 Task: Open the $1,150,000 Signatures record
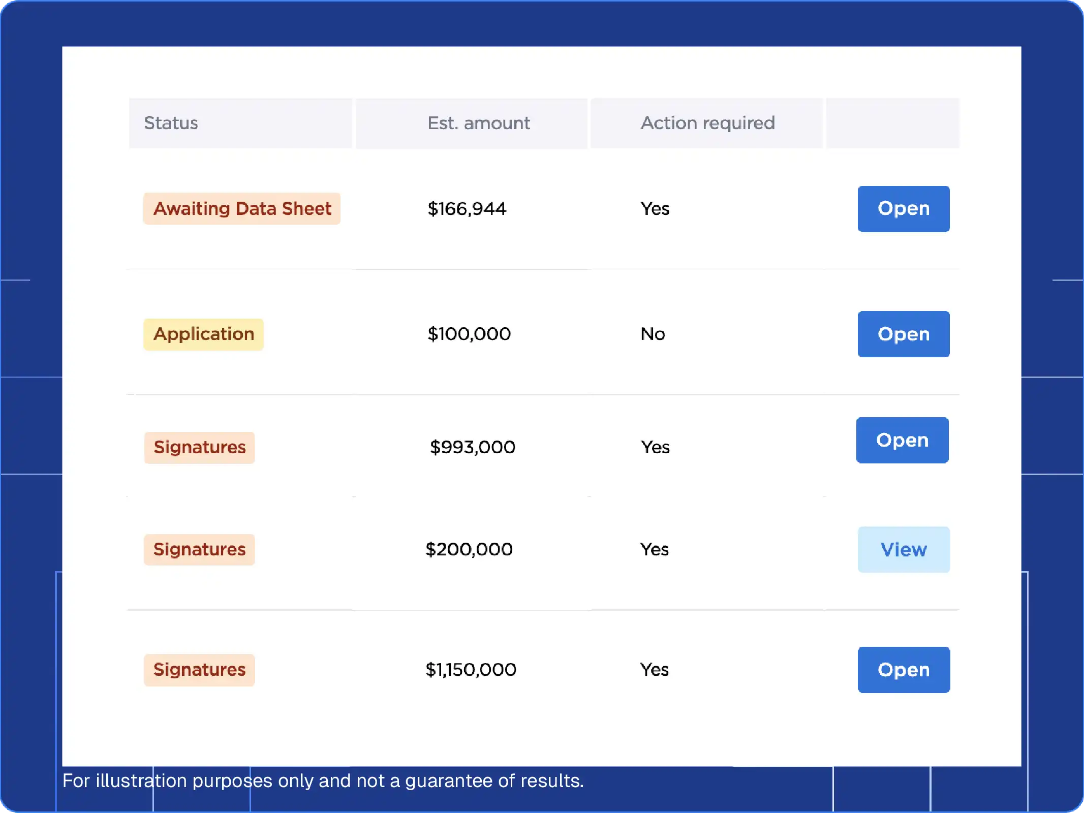[904, 670]
